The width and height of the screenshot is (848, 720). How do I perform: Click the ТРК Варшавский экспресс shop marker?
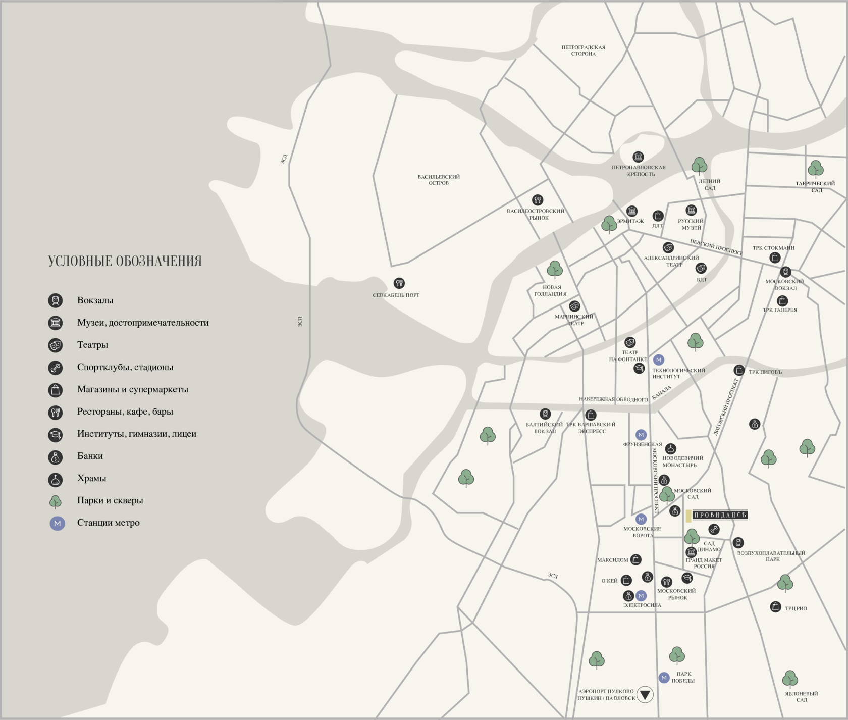pos(591,415)
